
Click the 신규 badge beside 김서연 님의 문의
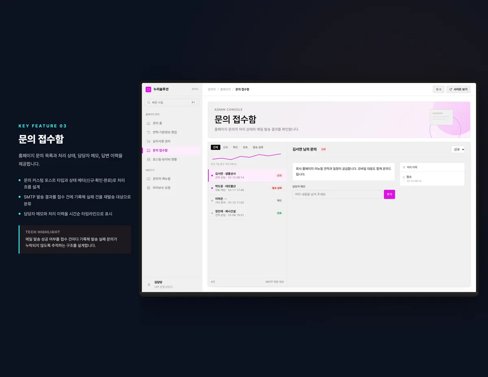323,149
